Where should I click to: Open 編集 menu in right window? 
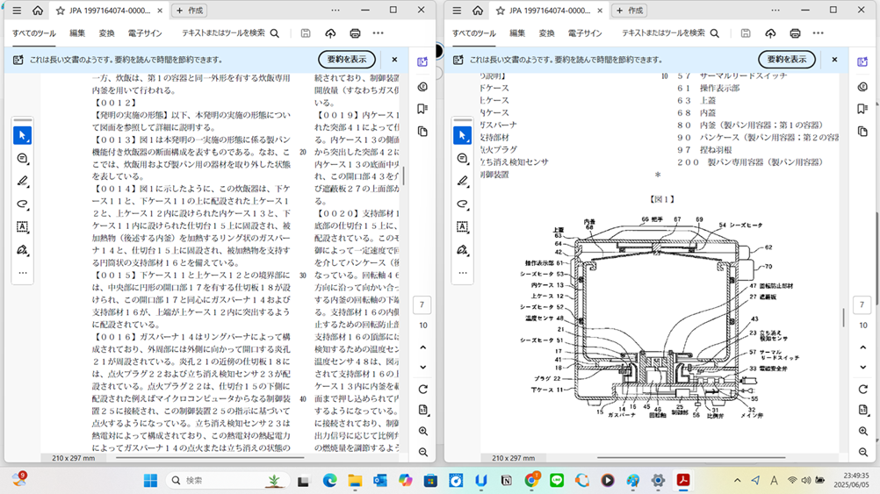pyautogui.click(x=517, y=33)
